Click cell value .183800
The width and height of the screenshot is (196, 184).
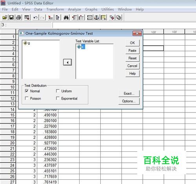tap(48, 132)
